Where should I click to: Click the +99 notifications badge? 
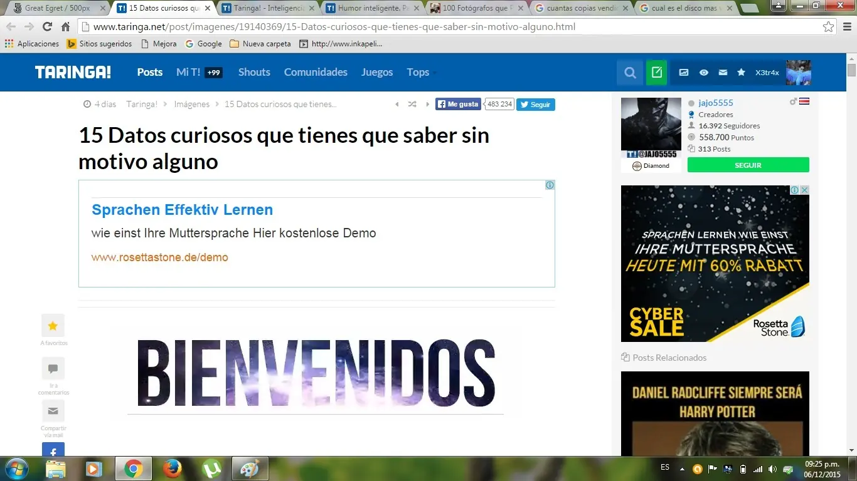pyautogui.click(x=214, y=73)
